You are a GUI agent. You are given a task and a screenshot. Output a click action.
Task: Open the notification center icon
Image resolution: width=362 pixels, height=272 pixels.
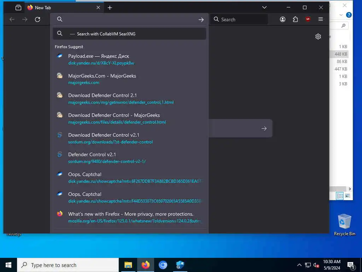click(x=351, y=265)
